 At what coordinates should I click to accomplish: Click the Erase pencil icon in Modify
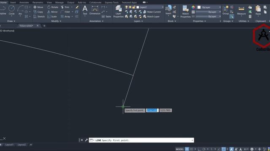77,7
